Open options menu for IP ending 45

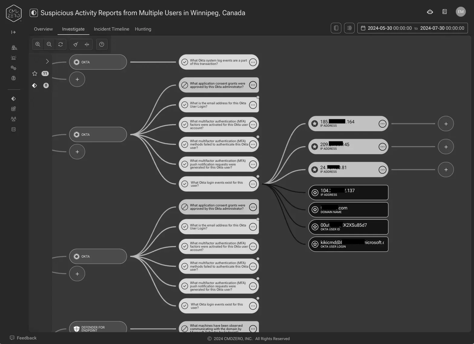click(383, 147)
